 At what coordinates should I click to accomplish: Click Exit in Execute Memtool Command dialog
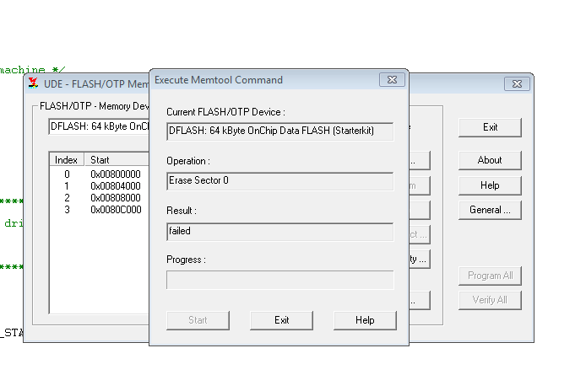(x=281, y=320)
